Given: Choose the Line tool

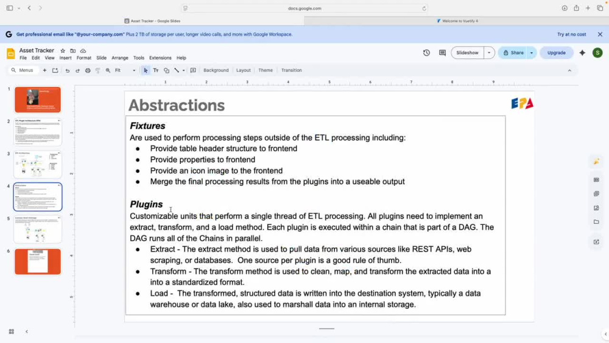Looking at the screenshot, I should click(177, 70).
